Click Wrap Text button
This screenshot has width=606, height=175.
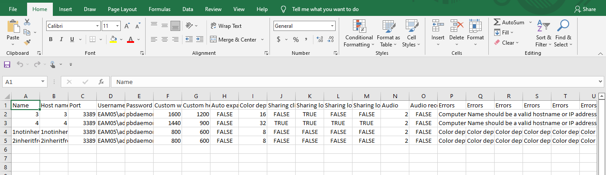[226, 26]
